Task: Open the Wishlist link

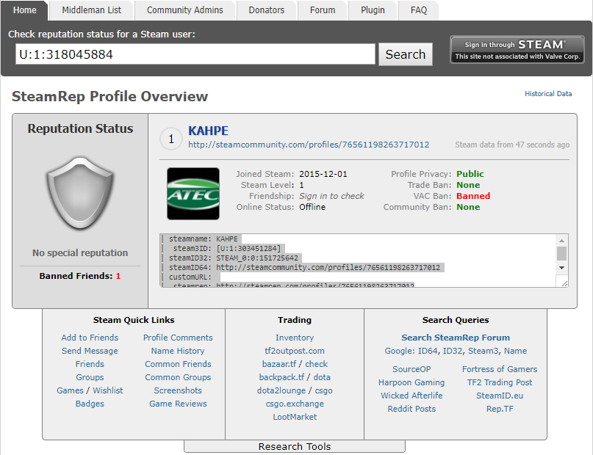Action: click(x=108, y=390)
